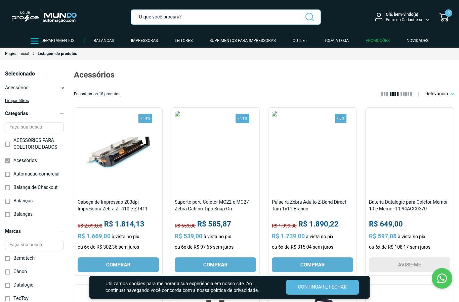Click the breadcrumb chevron separator
Viewport: 459px width, 302px height.
tap(34, 54)
